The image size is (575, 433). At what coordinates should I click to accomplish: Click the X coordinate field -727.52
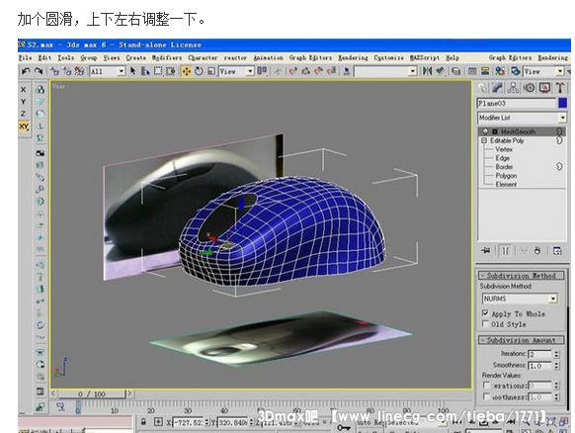pyautogui.click(x=188, y=422)
